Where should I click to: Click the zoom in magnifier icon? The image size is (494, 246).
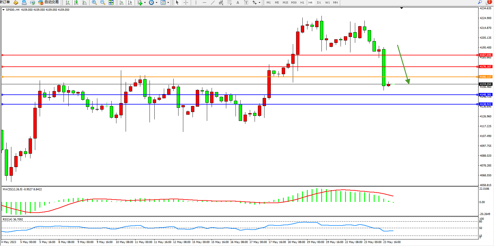coord(94,3)
